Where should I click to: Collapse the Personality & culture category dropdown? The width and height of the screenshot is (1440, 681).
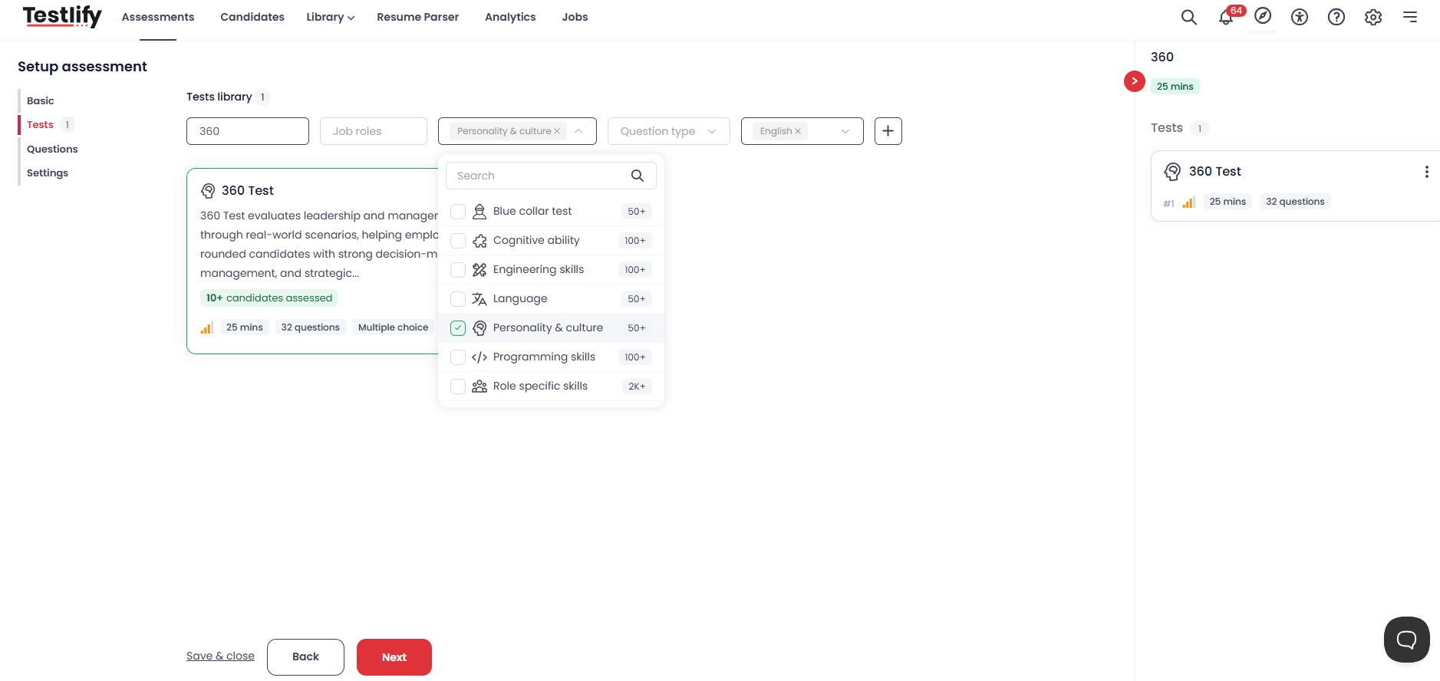pos(578,131)
